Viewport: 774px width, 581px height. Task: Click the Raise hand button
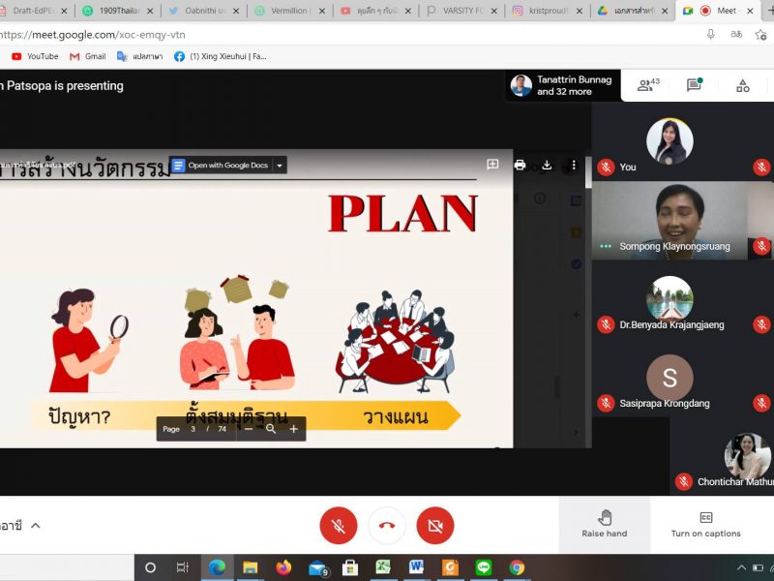click(x=604, y=524)
